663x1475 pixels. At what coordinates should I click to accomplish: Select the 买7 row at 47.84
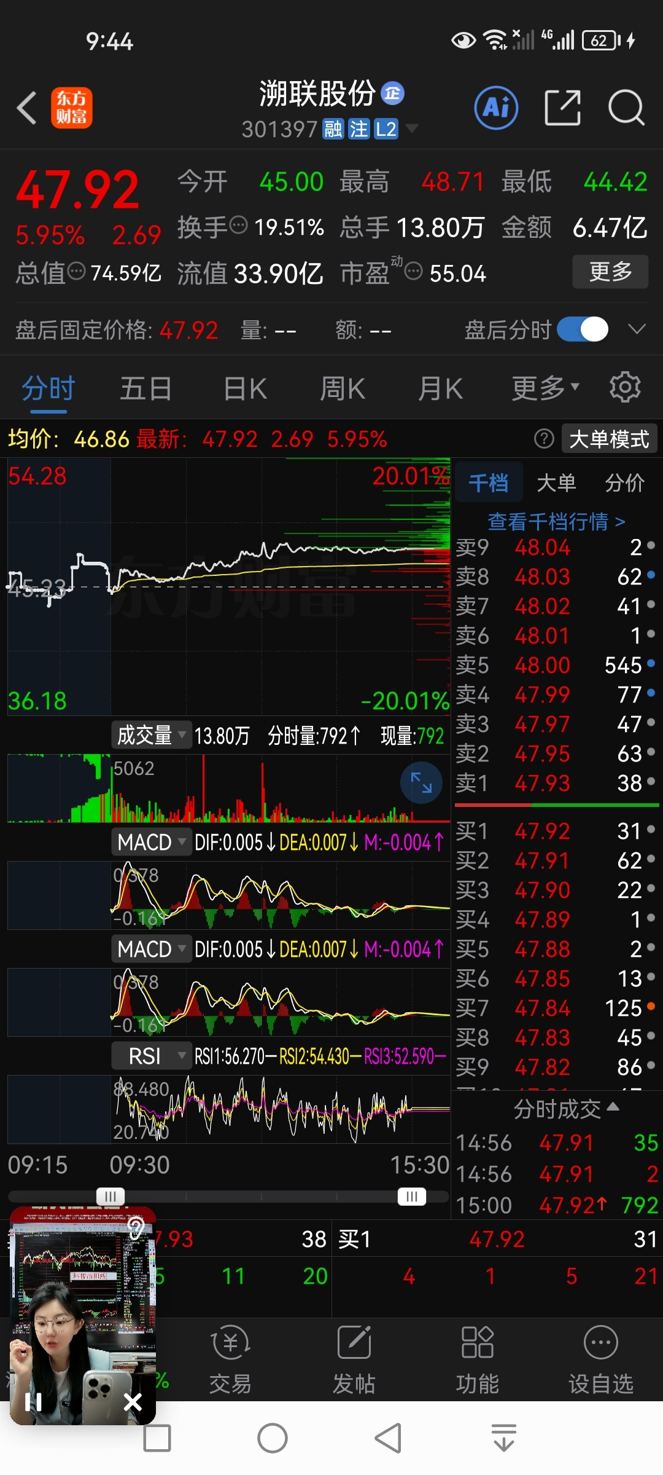(556, 1008)
